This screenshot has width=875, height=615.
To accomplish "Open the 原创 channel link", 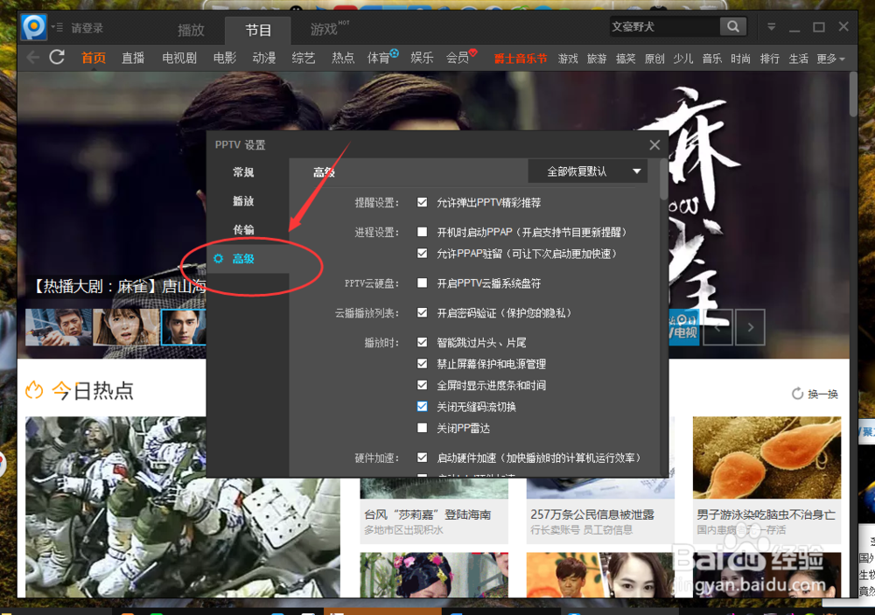I will 654,59.
